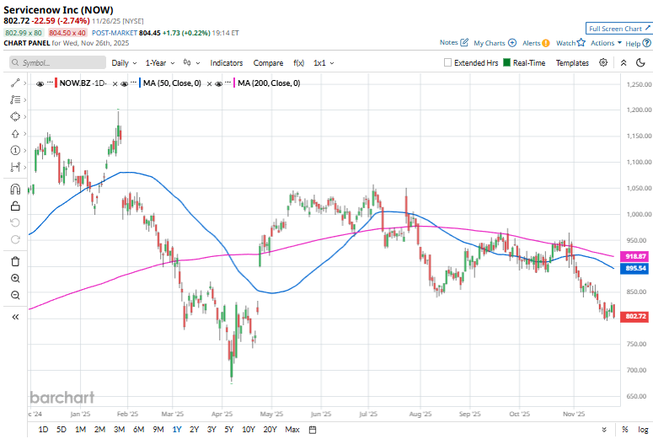Toggle the Real-Time checkbox

click(507, 62)
